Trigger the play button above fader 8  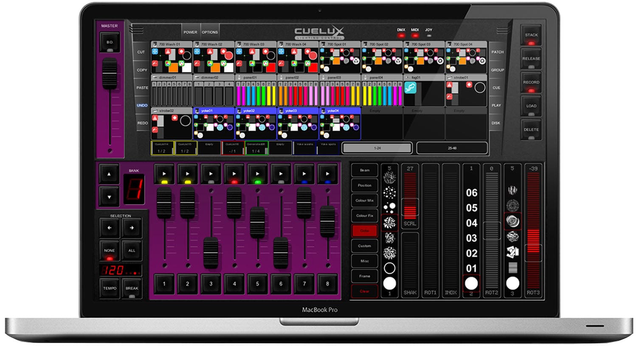click(x=327, y=173)
